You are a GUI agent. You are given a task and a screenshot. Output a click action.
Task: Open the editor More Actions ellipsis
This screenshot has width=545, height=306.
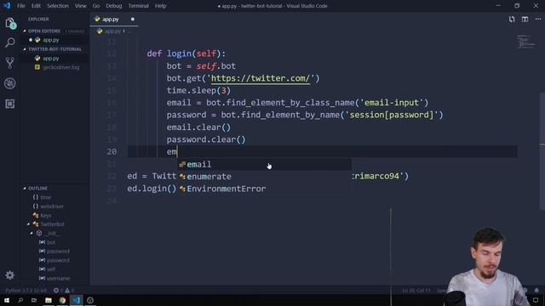[x=537, y=20]
